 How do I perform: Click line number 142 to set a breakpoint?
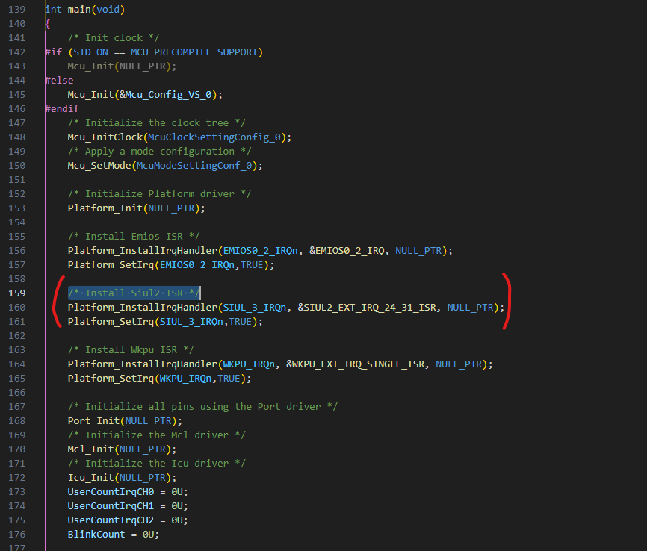click(16, 52)
